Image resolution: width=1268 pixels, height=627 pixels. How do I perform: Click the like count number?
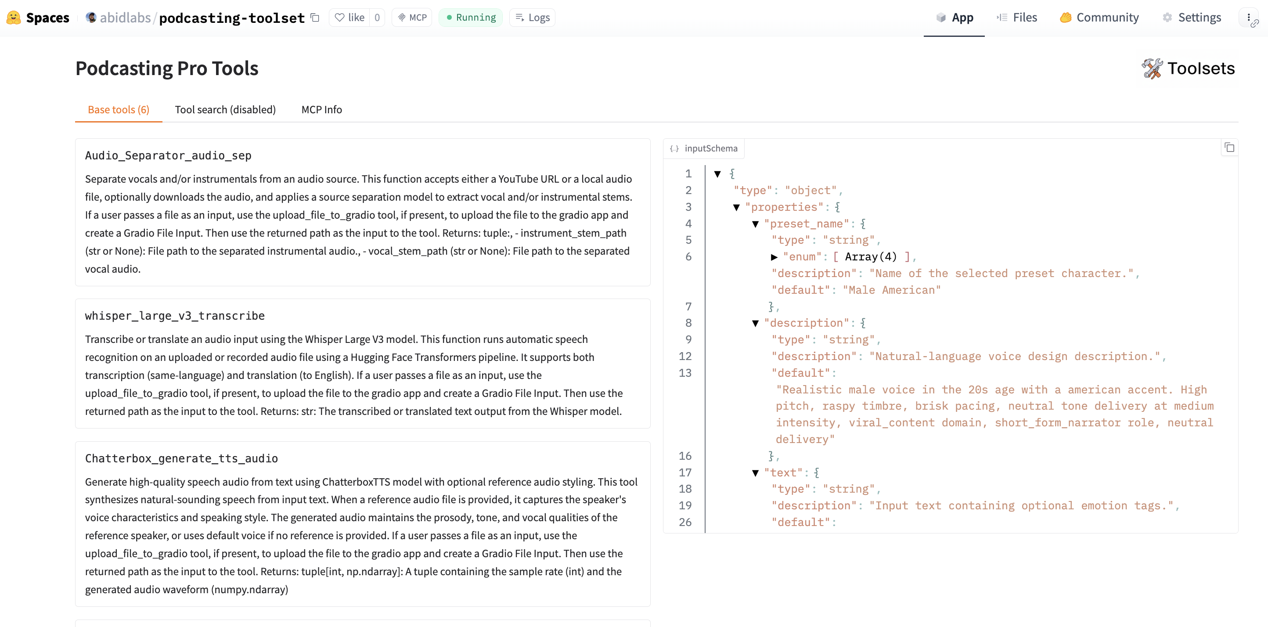point(377,18)
